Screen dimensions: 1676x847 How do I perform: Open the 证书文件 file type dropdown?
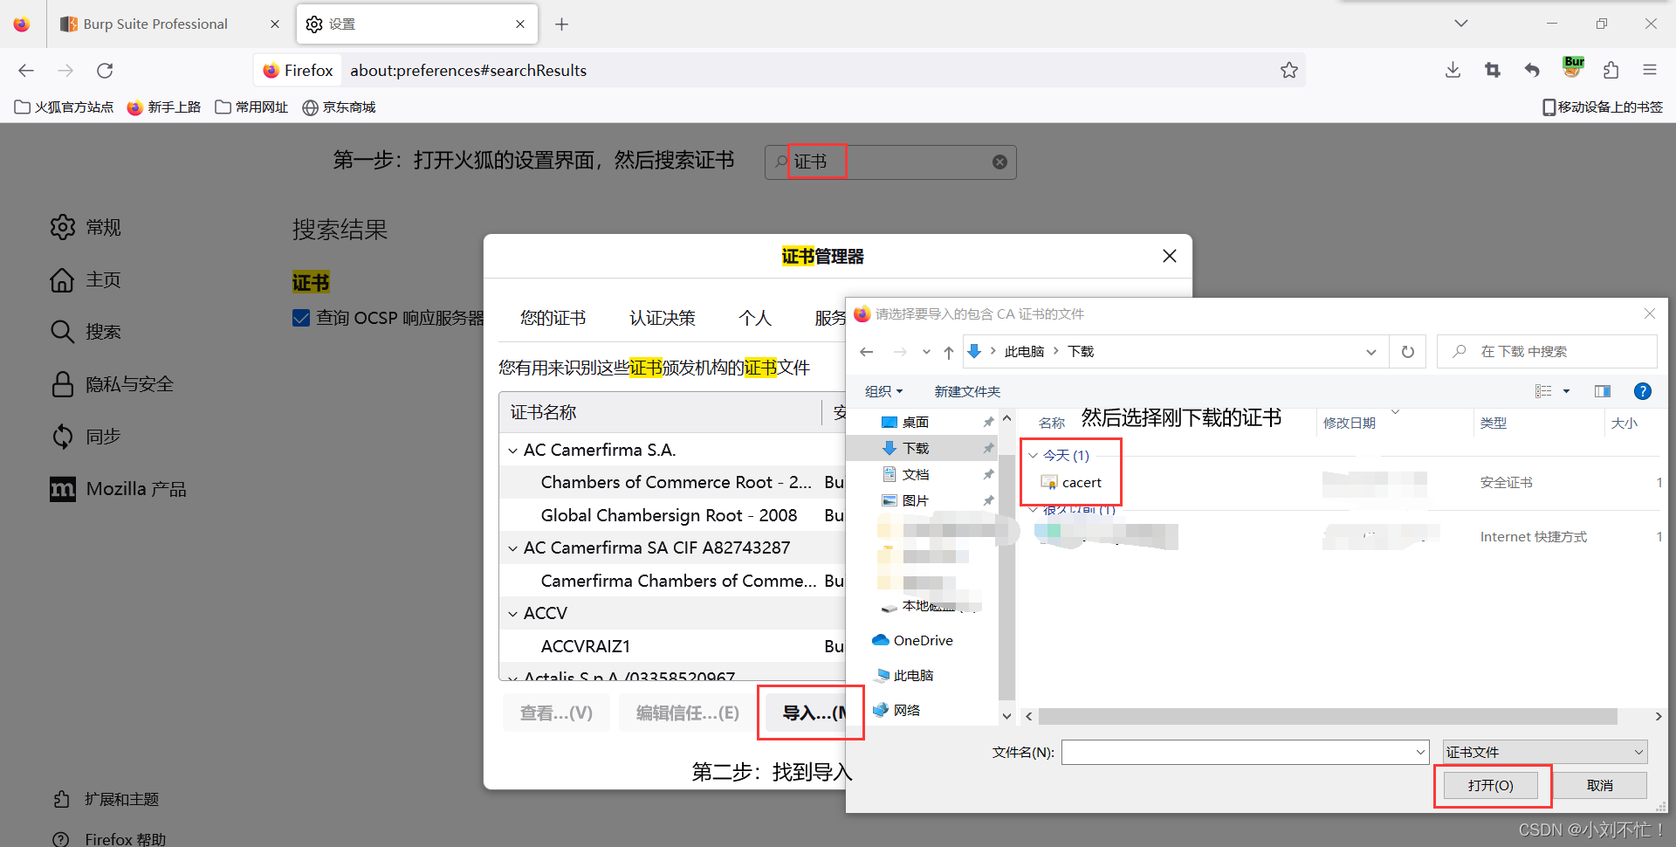(1543, 751)
